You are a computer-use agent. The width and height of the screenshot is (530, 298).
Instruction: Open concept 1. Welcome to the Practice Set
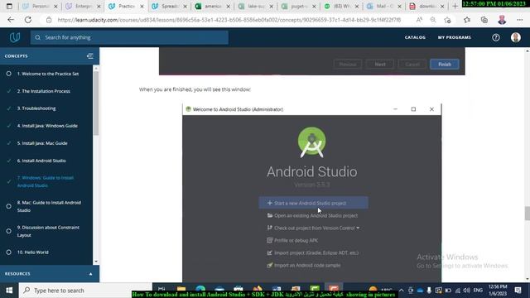(48, 74)
